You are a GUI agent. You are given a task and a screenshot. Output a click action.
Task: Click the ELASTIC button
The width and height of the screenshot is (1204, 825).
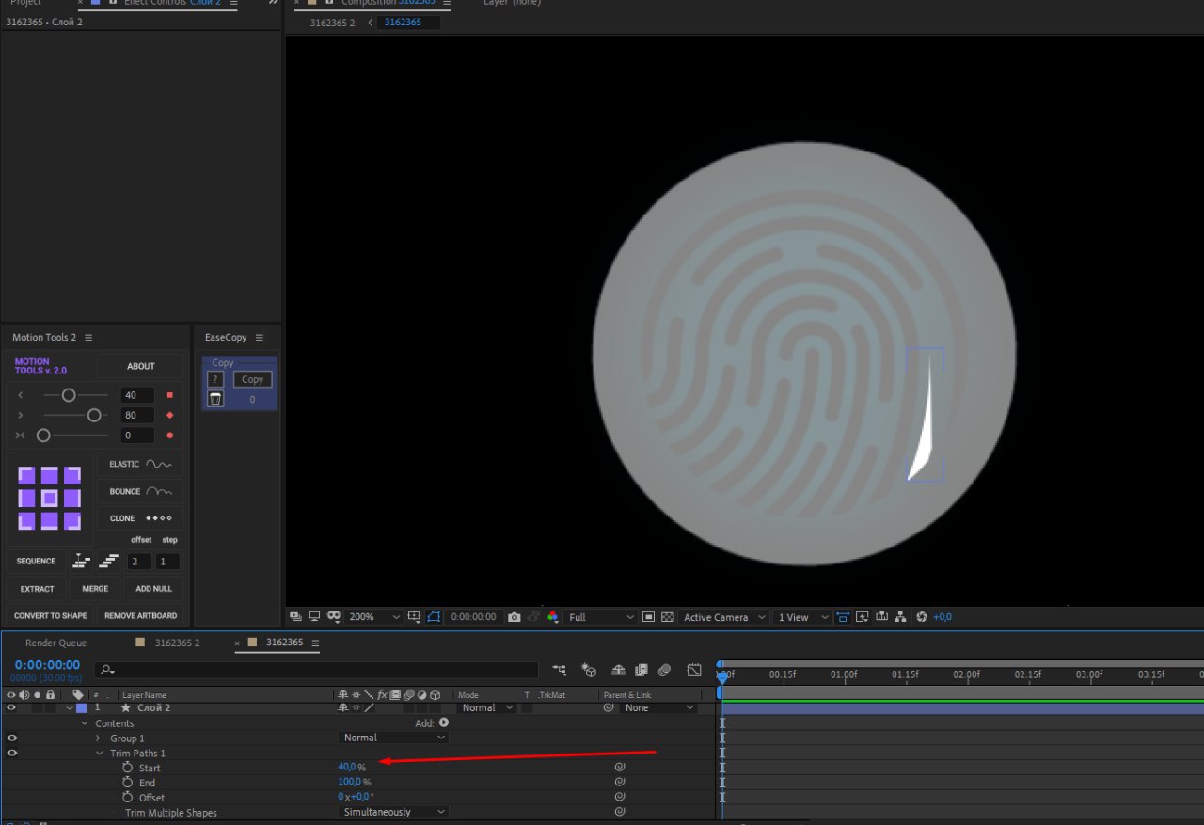141,464
